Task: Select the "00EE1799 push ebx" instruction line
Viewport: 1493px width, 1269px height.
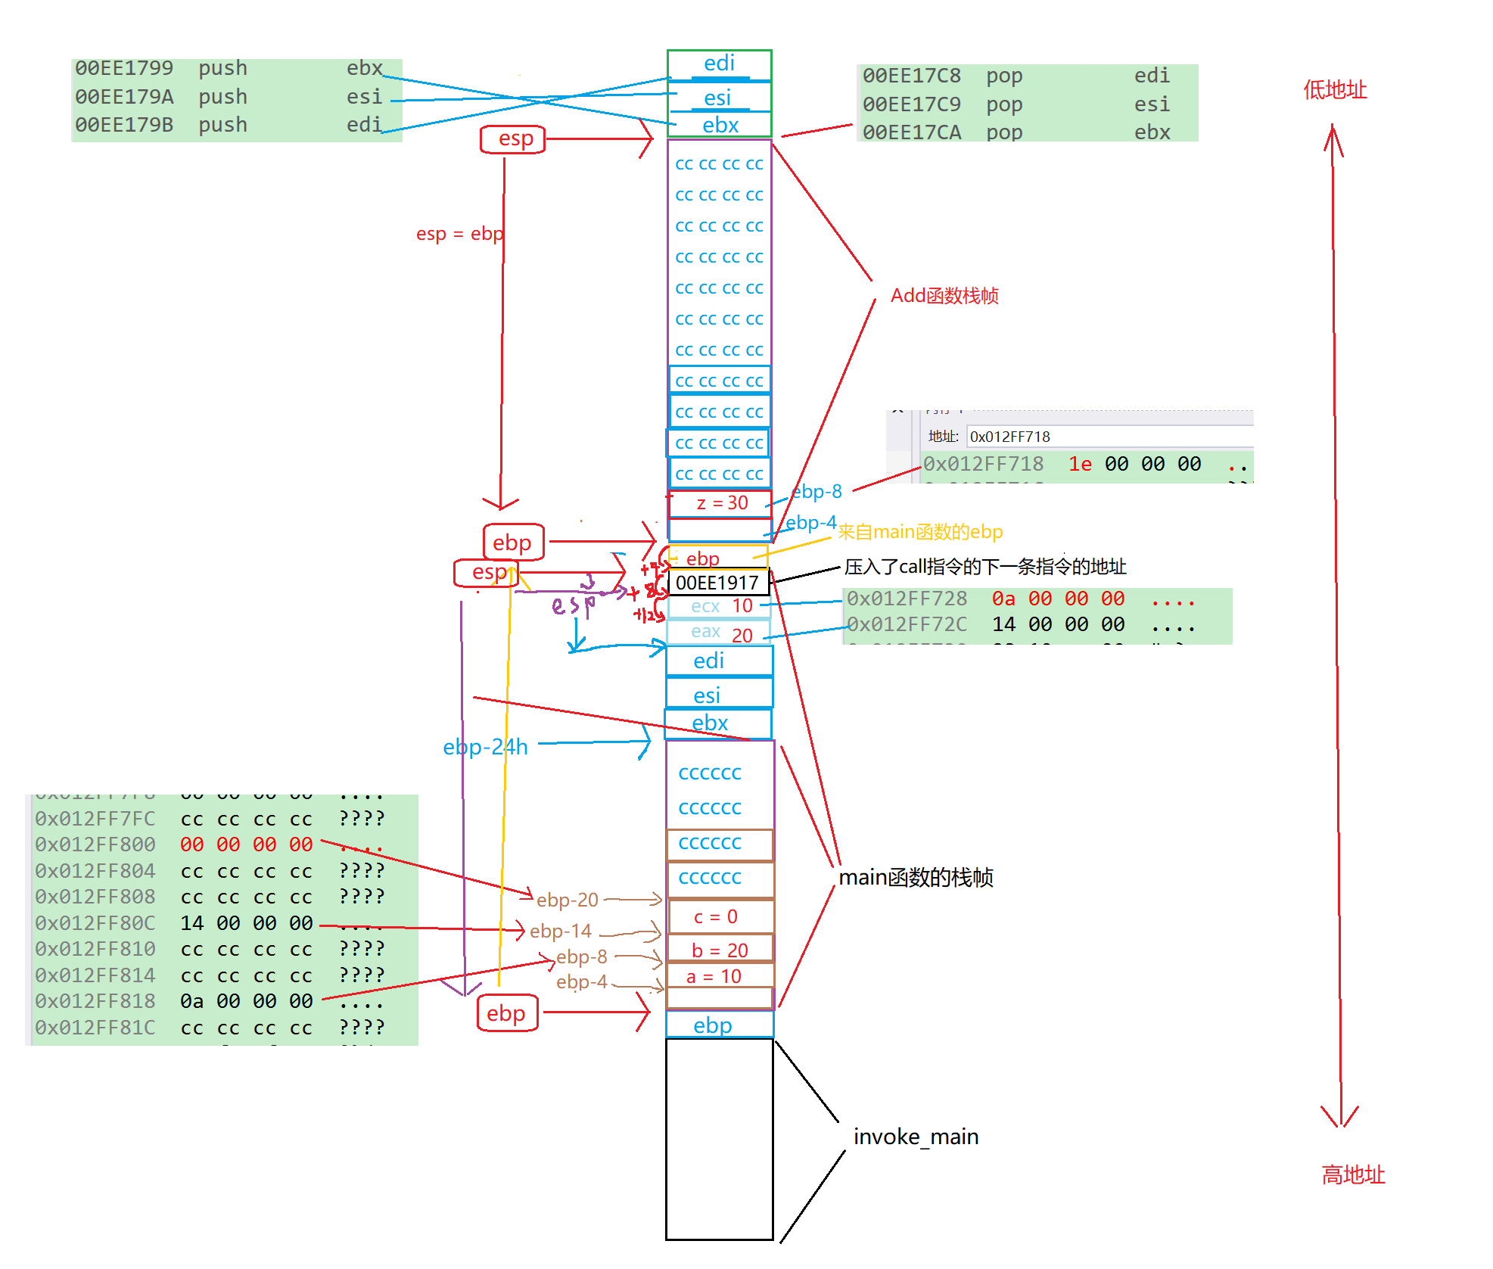Action: point(229,68)
